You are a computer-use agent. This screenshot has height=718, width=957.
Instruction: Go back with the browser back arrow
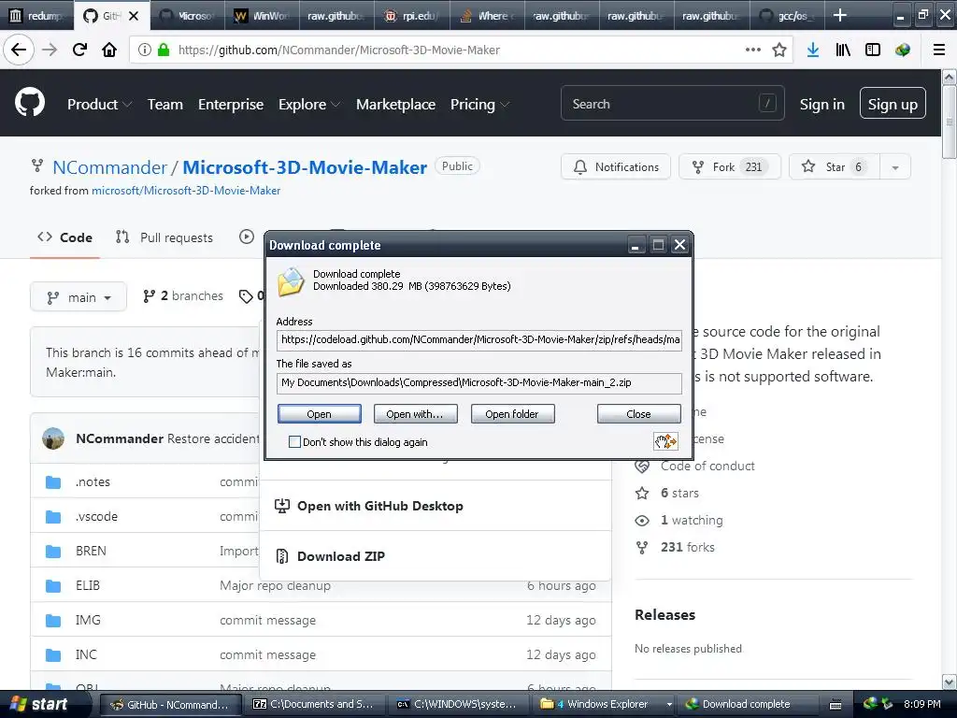[x=19, y=50]
